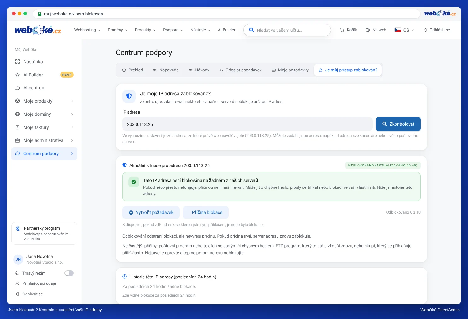Expand the Moje produkty sidebar chevron

coord(72,101)
